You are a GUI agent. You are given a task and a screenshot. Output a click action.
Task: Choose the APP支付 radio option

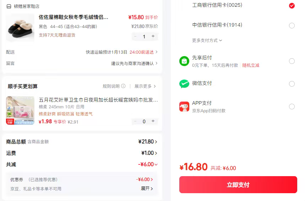tap(292, 107)
